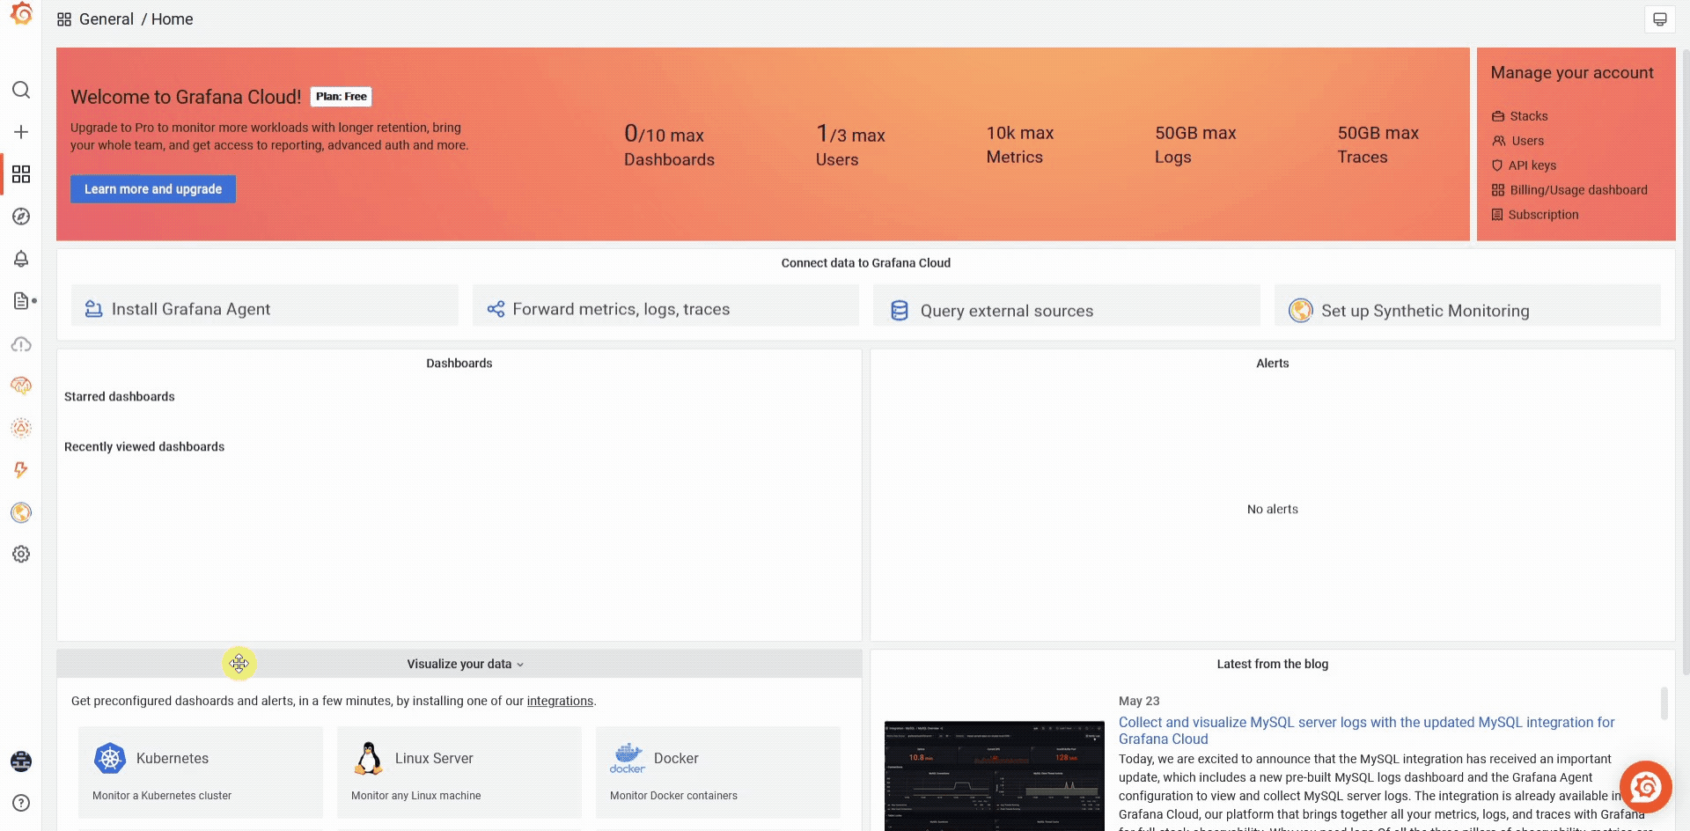The image size is (1690, 831).
Task: Collapse the Visualize your data panel
Action: pyautogui.click(x=465, y=664)
